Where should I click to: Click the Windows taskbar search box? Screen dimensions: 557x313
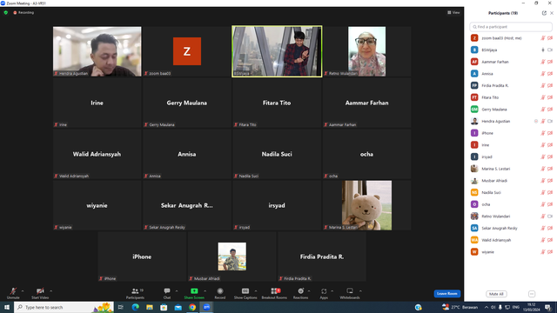tap(64, 307)
